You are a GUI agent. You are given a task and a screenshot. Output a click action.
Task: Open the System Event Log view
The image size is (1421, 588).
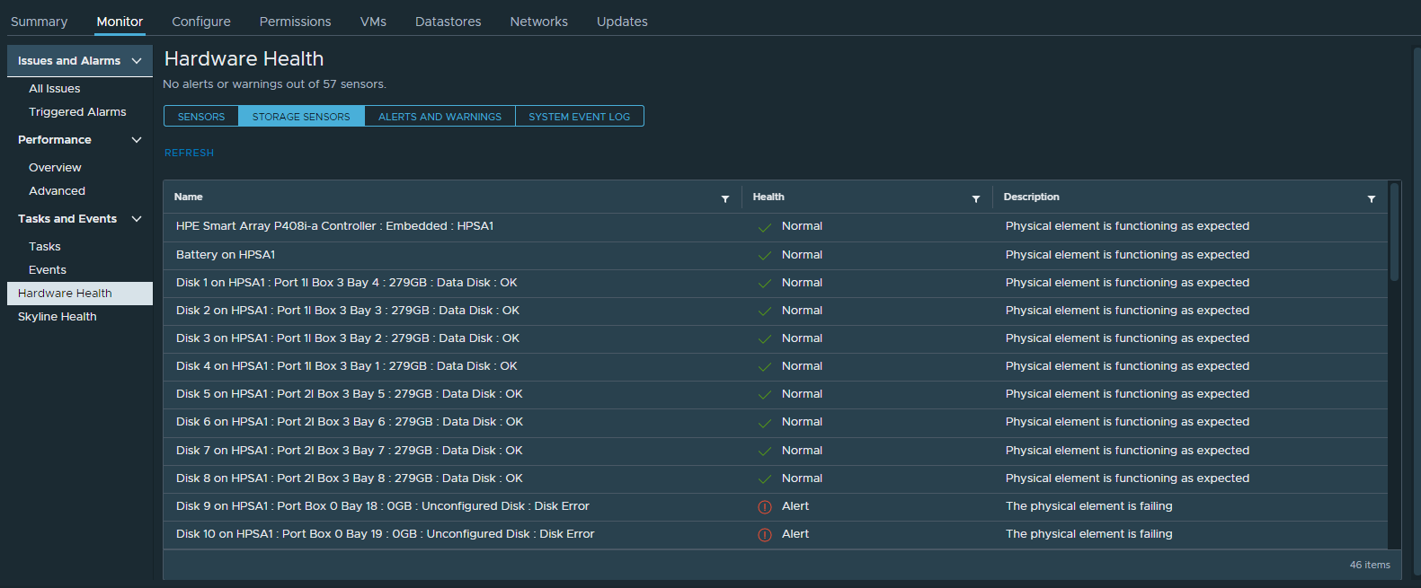[579, 117]
